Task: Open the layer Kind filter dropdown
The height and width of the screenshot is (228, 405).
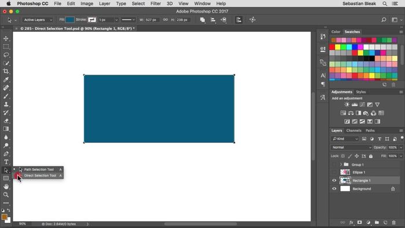Action: 345,139
